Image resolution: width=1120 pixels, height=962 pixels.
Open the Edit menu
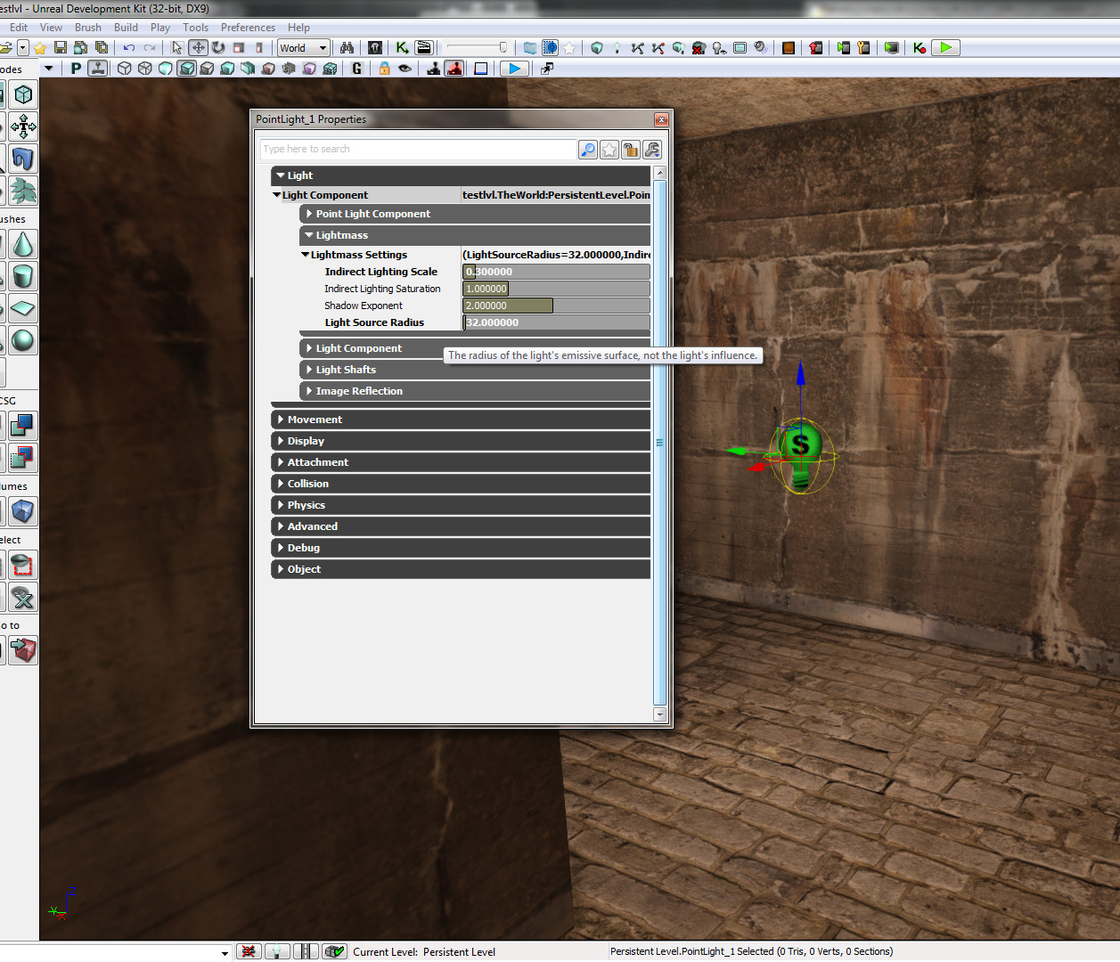pyautogui.click(x=19, y=28)
